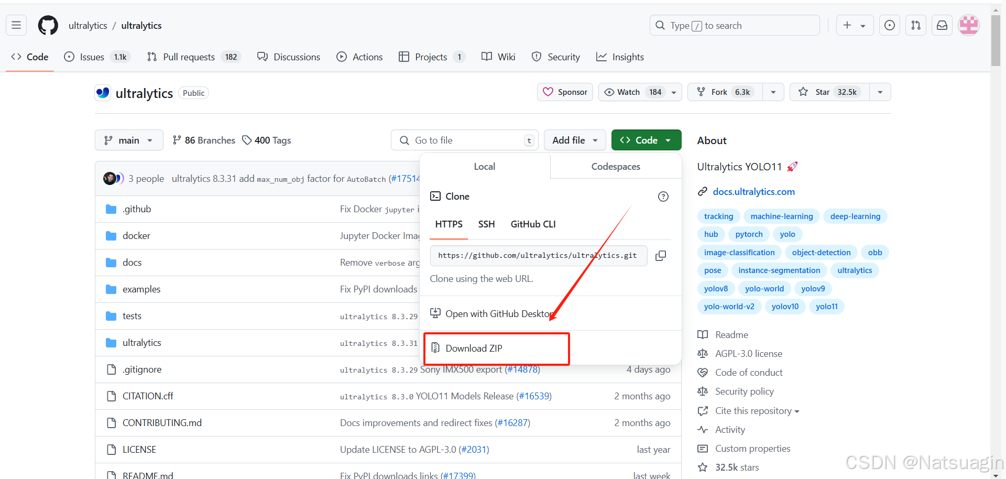Click the .github folder icon
Image resolution: width=1006 pixels, height=479 pixels.
coord(111,209)
